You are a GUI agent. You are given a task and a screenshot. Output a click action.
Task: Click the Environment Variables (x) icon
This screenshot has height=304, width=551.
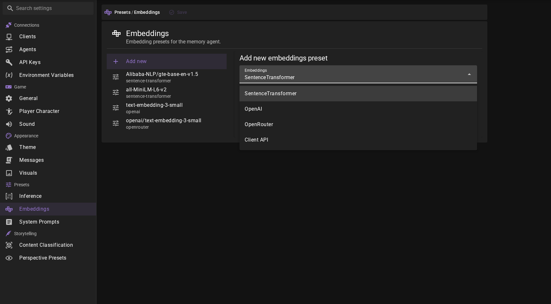tap(9, 75)
